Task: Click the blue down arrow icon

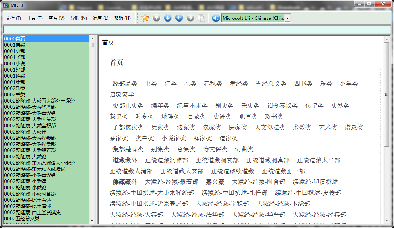Action: point(168,18)
